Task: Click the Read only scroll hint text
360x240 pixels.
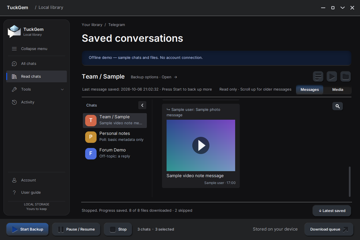Action: [x=255, y=89]
